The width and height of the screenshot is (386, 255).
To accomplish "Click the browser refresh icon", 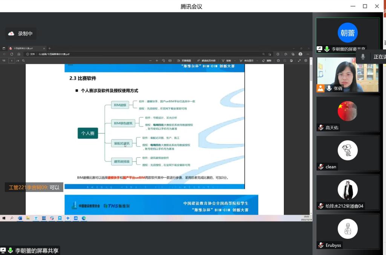I will tap(12, 54).
